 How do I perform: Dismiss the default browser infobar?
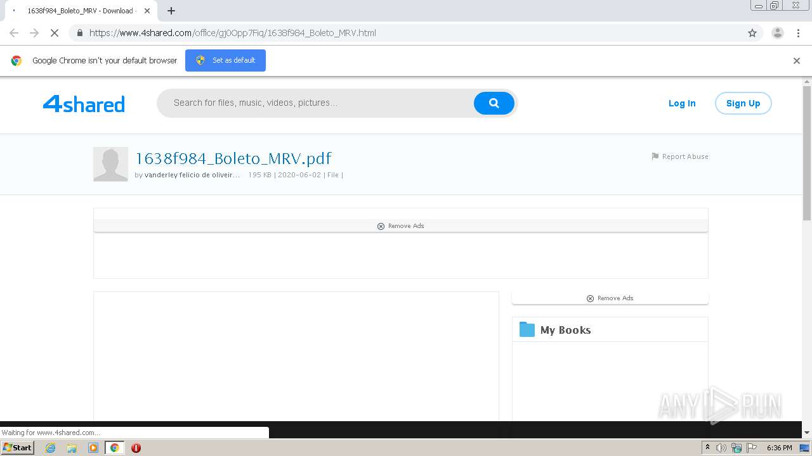pyautogui.click(x=797, y=61)
